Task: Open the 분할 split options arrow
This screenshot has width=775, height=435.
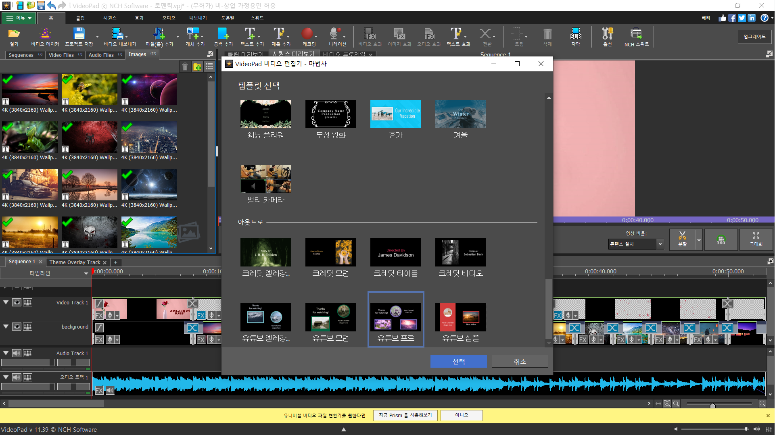Action: (x=699, y=240)
